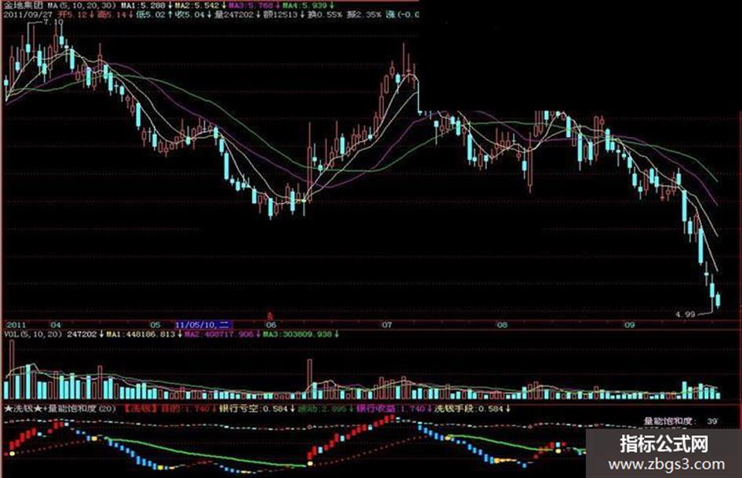
Task: Click the MA(5,10,20,30) indicator label
Action: [80, 5]
